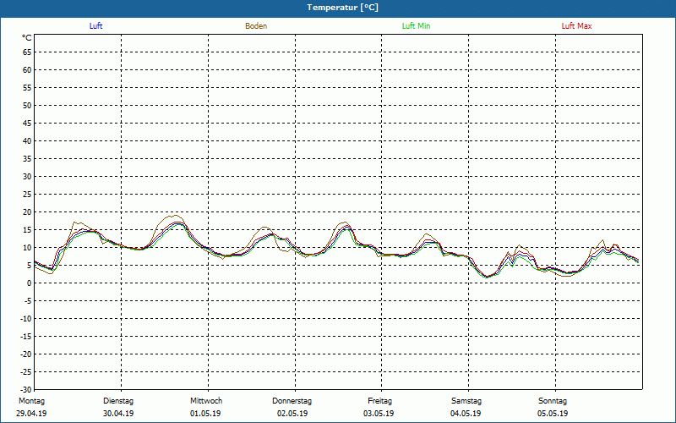Image resolution: width=676 pixels, height=423 pixels.
Task: Select the 30 value on temperature axis
Action: coord(27,177)
